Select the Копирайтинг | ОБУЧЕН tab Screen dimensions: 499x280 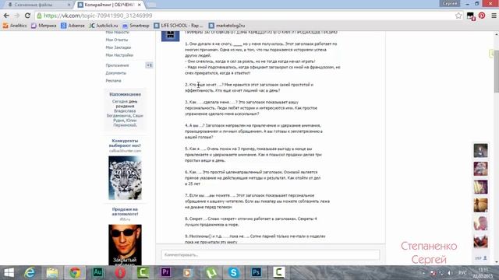(x=109, y=5)
